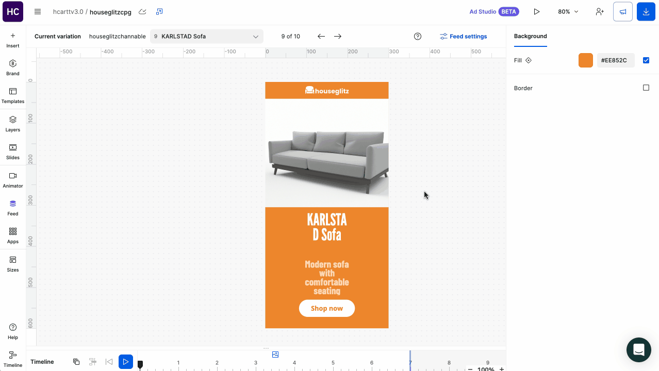Screen dimensions: 659x371
Task: Enable the Border checkbox
Action: click(x=646, y=88)
